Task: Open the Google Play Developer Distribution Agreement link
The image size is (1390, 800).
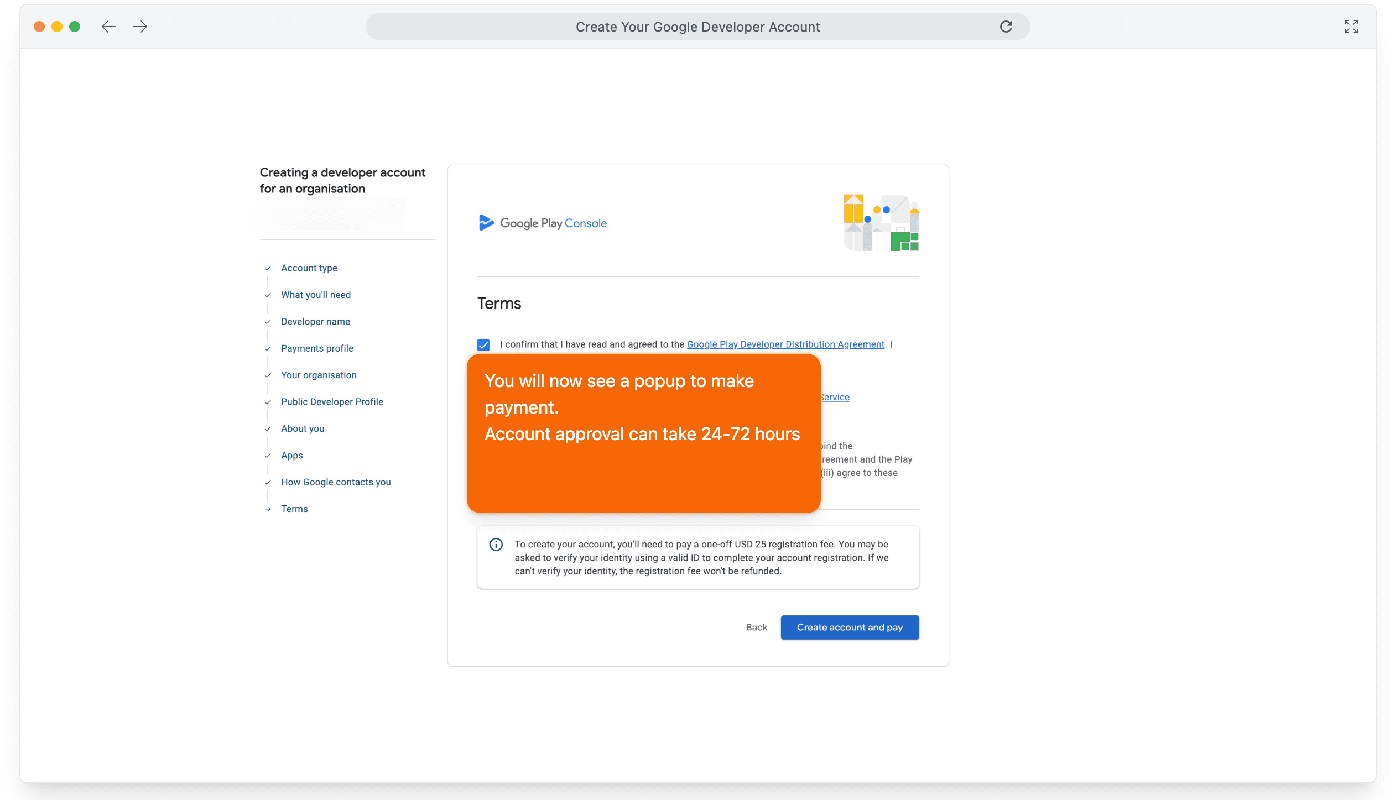Action: point(785,344)
